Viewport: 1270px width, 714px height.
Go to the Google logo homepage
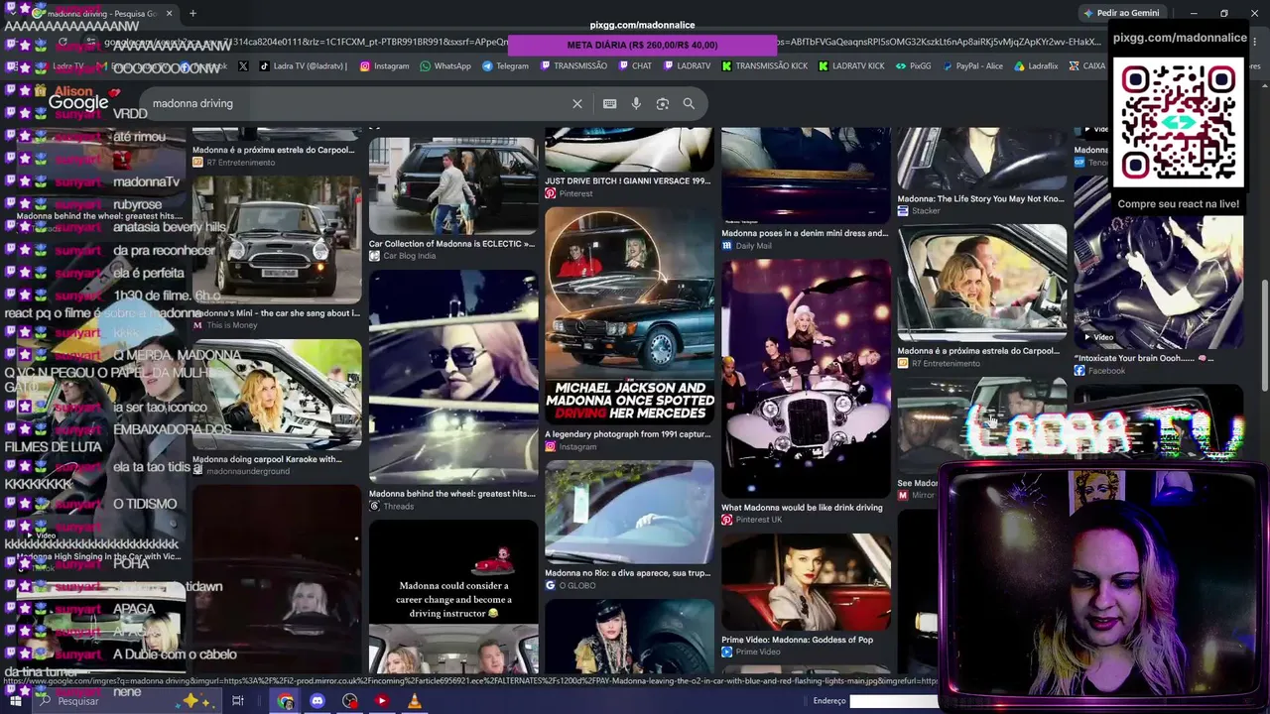(x=78, y=103)
